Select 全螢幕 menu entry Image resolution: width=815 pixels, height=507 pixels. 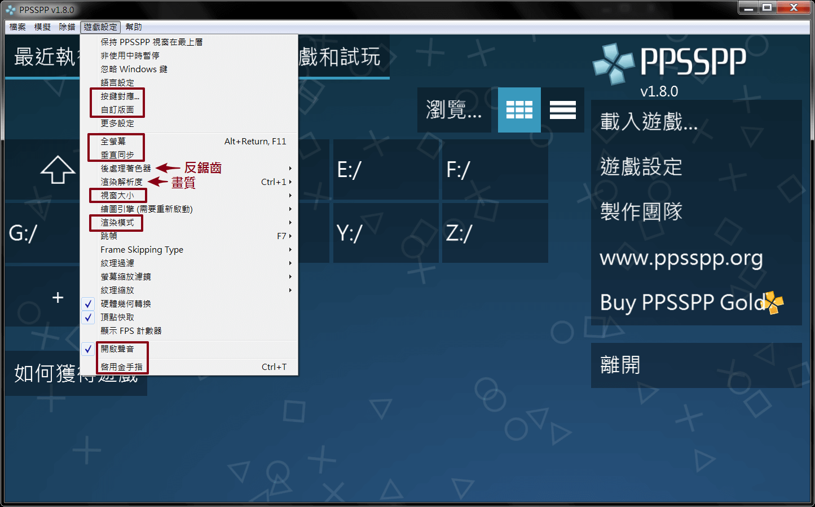click(188, 142)
